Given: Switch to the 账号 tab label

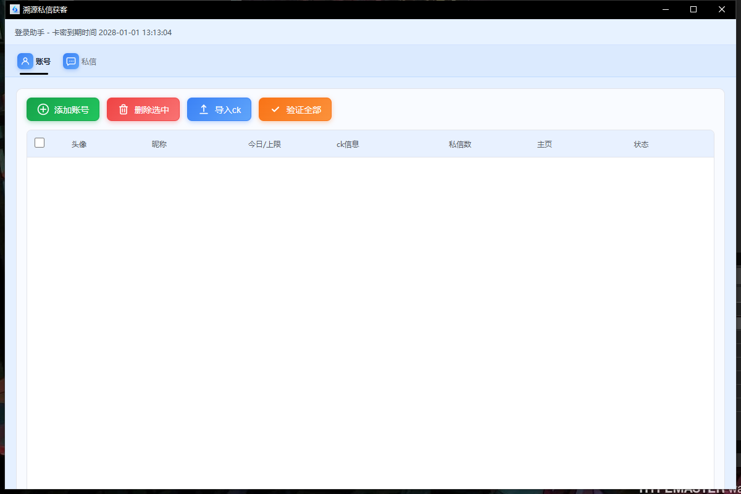Looking at the screenshot, I should (43, 62).
